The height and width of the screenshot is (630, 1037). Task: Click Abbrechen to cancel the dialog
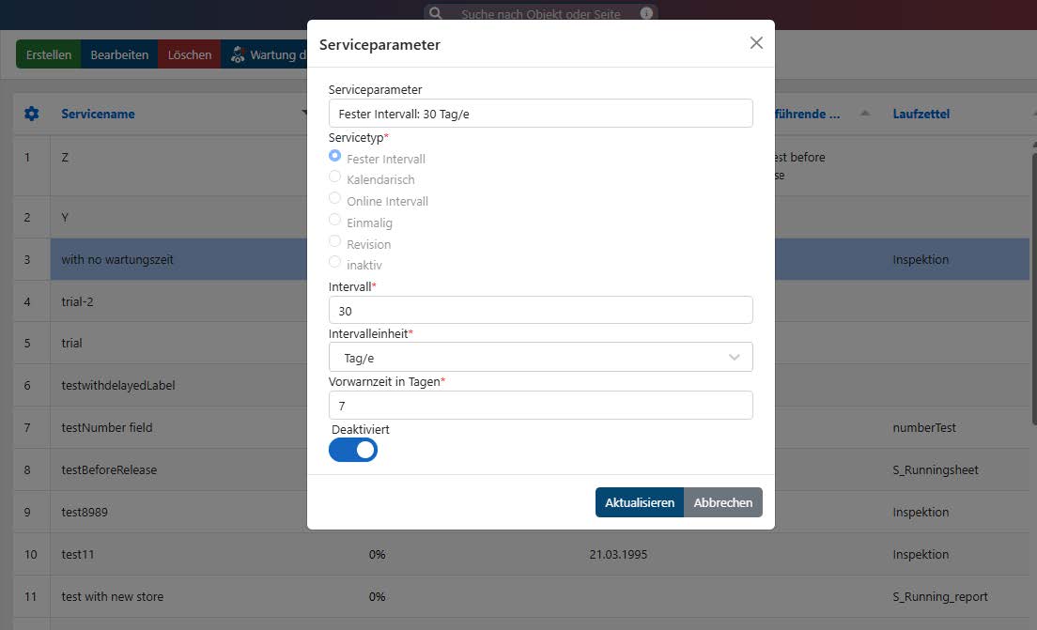[722, 502]
